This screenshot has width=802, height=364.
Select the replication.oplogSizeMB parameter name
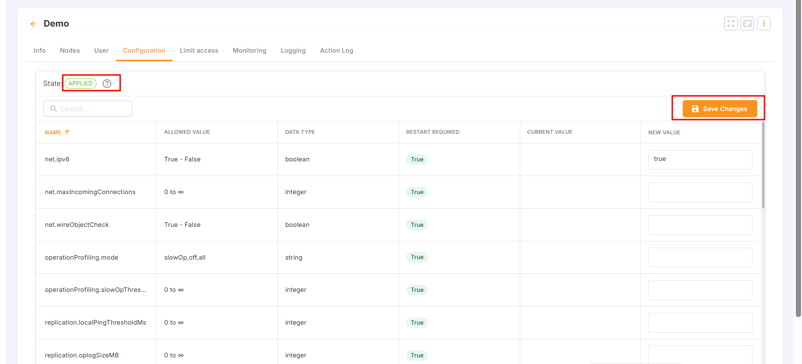coord(82,355)
